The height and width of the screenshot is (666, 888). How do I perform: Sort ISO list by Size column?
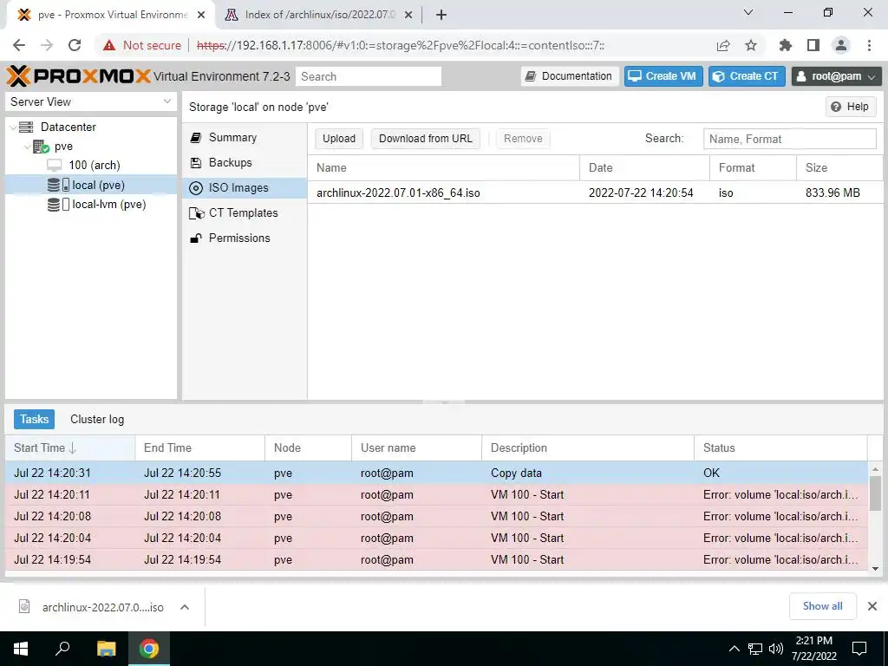839,167
